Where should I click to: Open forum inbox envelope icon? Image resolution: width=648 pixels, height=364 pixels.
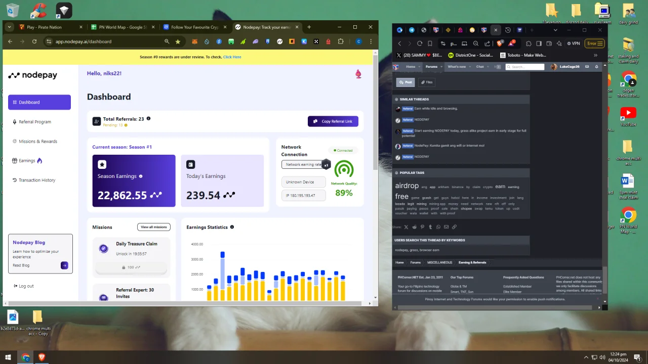tap(587, 67)
